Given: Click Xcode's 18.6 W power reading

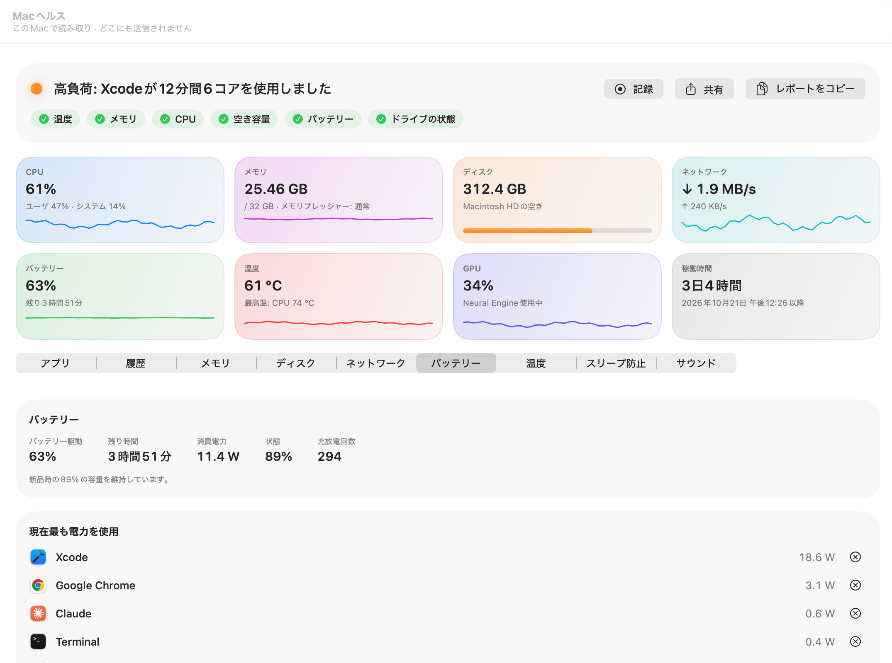Looking at the screenshot, I should [x=817, y=557].
